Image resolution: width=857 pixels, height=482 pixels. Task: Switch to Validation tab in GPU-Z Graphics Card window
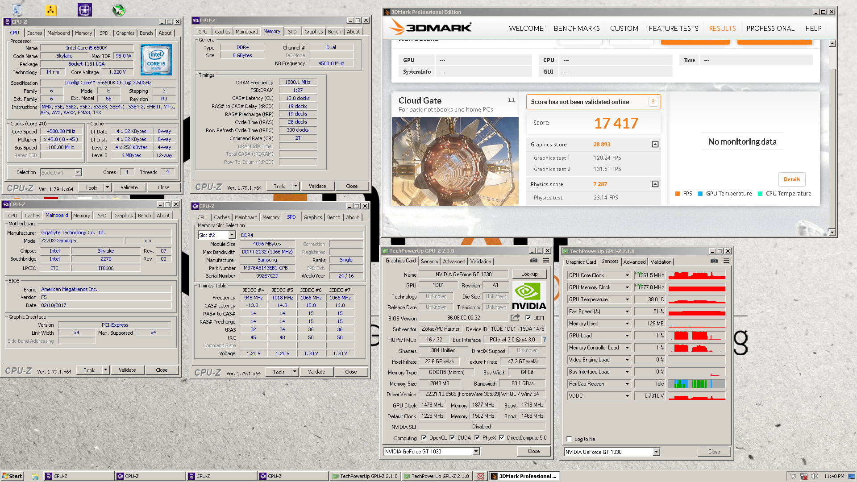coord(481,262)
